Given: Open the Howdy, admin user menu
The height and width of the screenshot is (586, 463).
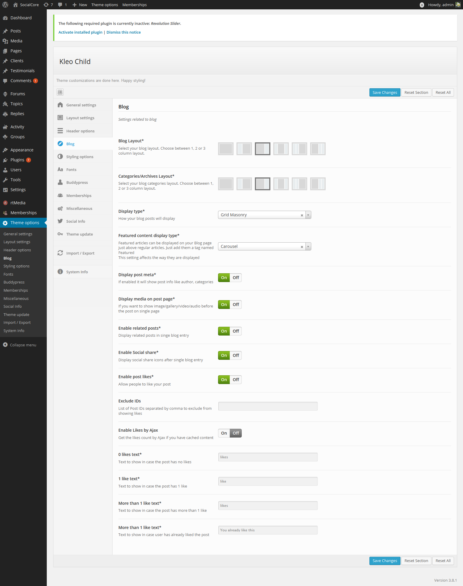Looking at the screenshot, I should pos(440,5).
